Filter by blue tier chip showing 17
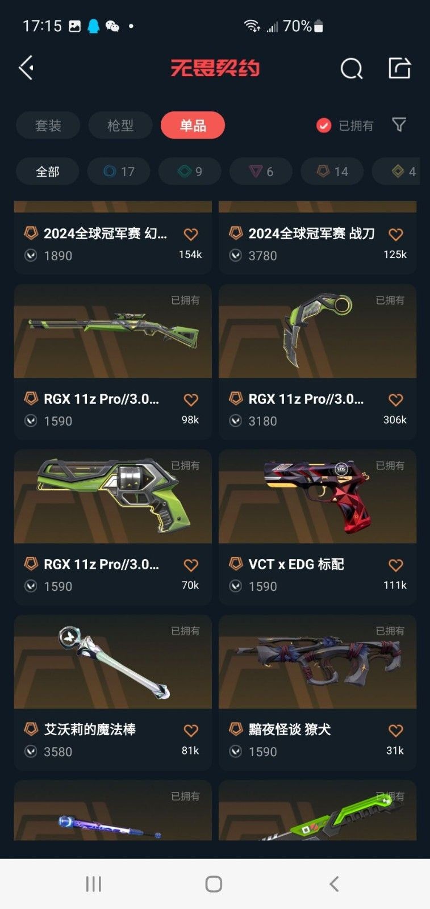This screenshot has height=909, width=430. (x=119, y=172)
